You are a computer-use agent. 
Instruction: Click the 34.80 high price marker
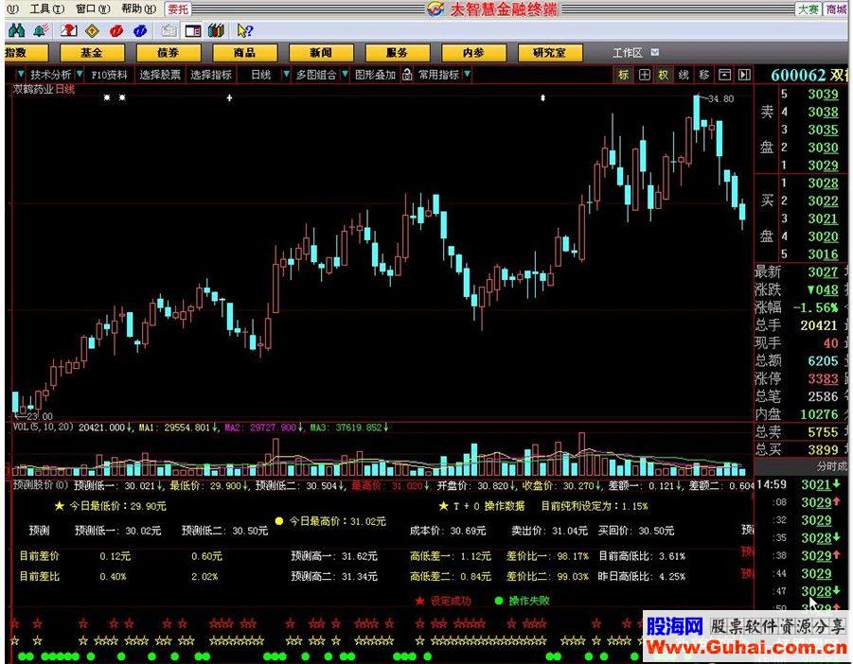[x=720, y=99]
